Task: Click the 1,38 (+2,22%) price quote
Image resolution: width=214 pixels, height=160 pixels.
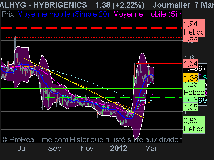Action: click(120, 5)
